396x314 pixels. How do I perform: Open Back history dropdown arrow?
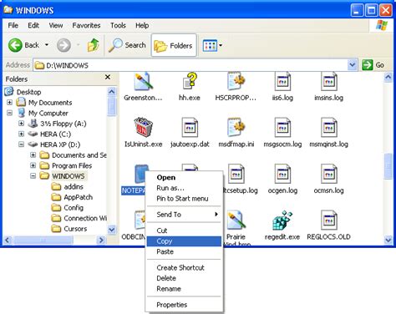click(47, 45)
